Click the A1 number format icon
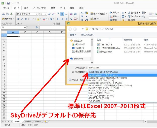157x128 pixels. 82,13
